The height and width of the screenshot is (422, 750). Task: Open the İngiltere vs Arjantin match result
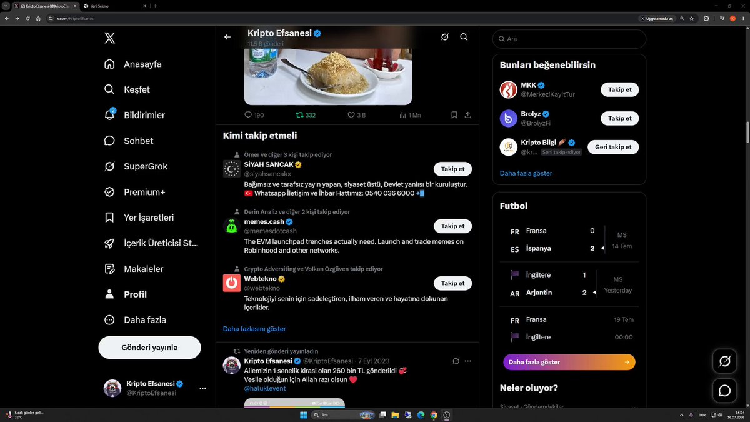[569, 284]
